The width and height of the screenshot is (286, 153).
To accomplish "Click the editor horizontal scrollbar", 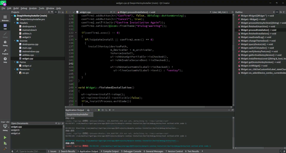I will [149, 107].
